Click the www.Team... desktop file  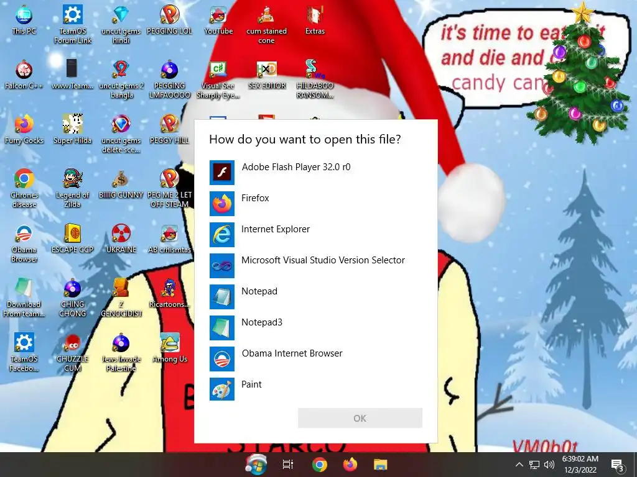click(x=72, y=75)
